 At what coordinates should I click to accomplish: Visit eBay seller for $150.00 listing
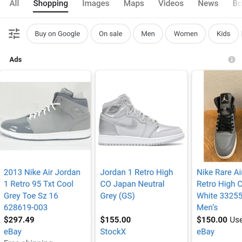click(x=206, y=232)
